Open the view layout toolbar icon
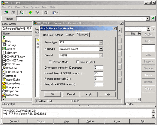Screen dimensions: 157x125 (x=55, y=12)
